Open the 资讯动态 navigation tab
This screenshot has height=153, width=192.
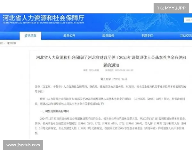tap(30, 35)
